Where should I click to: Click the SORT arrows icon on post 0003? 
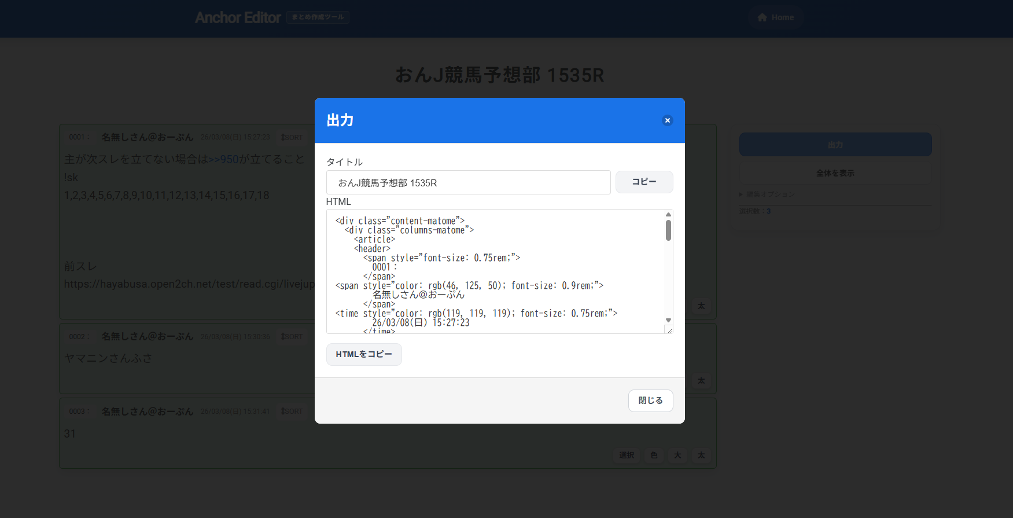[283, 412]
